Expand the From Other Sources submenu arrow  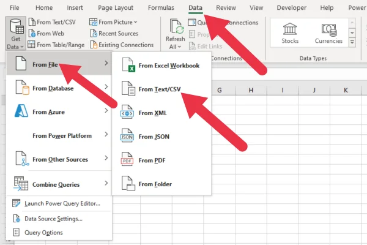[106, 158]
